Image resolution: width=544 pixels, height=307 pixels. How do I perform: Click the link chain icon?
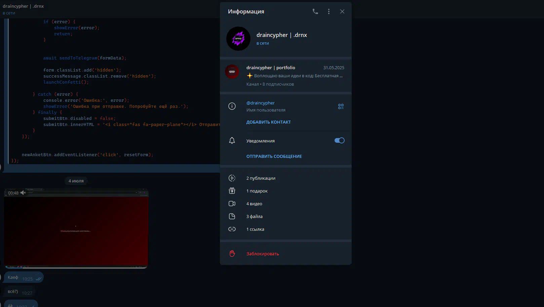[x=232, y=229]
